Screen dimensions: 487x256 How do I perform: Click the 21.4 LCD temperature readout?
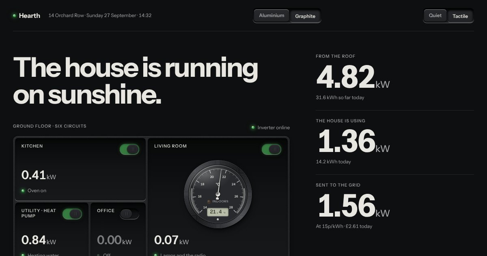point(218,212)
